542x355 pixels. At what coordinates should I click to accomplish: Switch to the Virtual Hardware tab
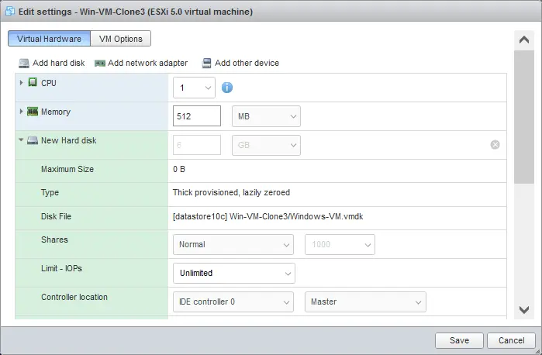pyautogui.click(x=49, y=39)
